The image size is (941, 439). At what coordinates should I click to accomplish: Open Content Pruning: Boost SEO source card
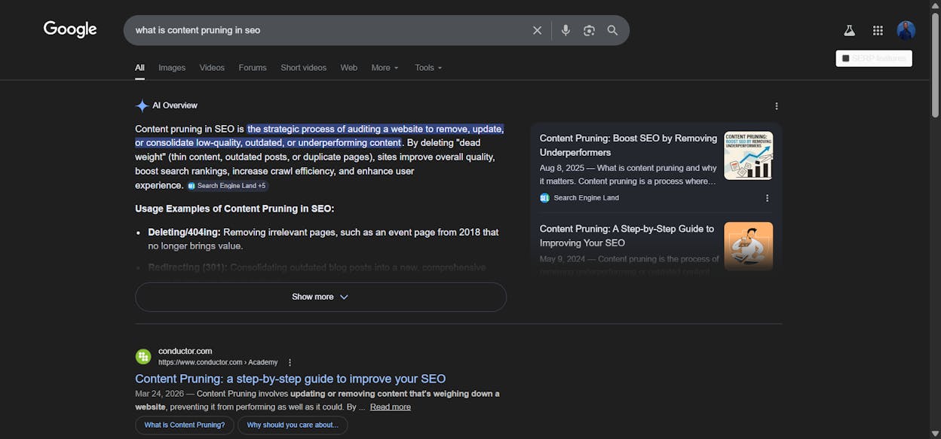[x=628, y=145]
